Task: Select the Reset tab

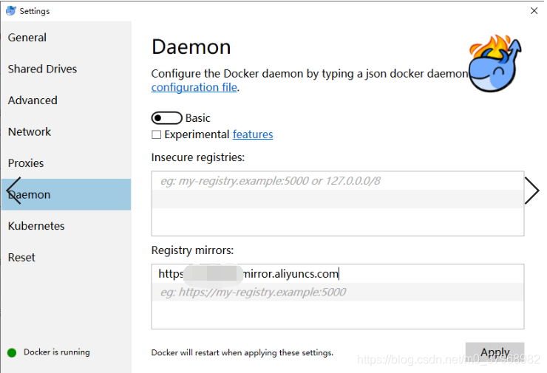Action: (x=21, y=257)
